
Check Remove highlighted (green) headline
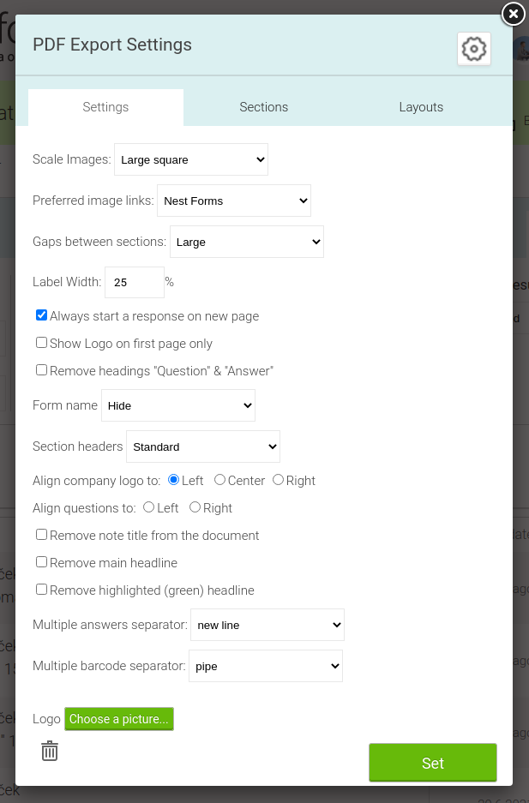[41, 590]
